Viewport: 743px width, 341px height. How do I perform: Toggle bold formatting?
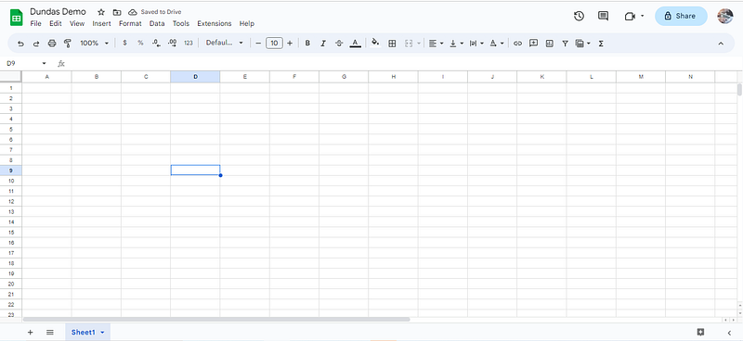coord(307,43)
